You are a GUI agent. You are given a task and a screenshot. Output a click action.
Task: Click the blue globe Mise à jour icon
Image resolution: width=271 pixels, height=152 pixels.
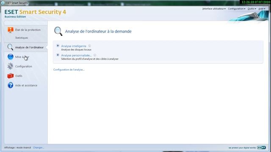pos(10,57)
